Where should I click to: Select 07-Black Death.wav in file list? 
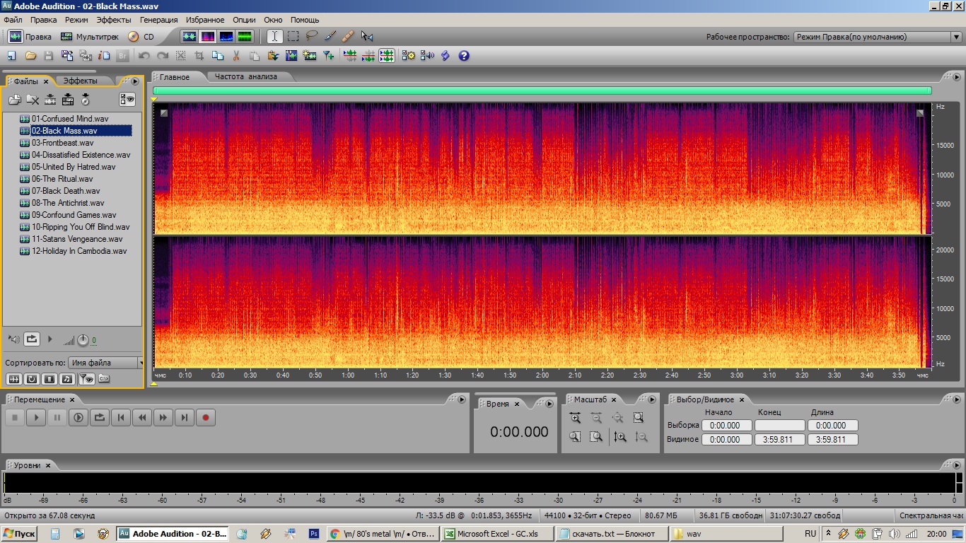(65, 191)
